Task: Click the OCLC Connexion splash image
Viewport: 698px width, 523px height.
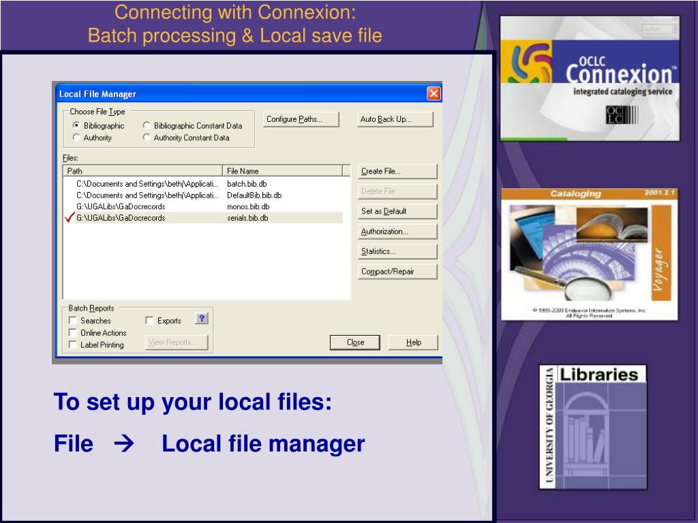Action: (x=590, y=78)
